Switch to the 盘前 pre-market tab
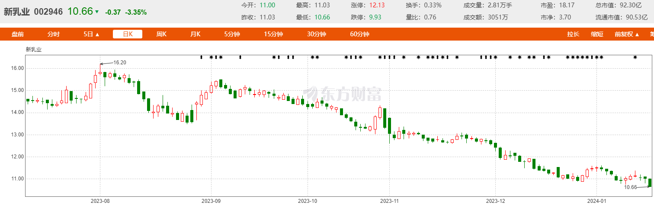Viewport: 654px width, 205px height. 18,35
